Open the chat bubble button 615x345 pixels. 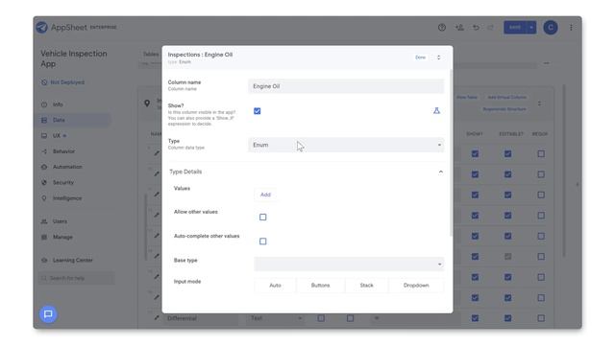48,314
